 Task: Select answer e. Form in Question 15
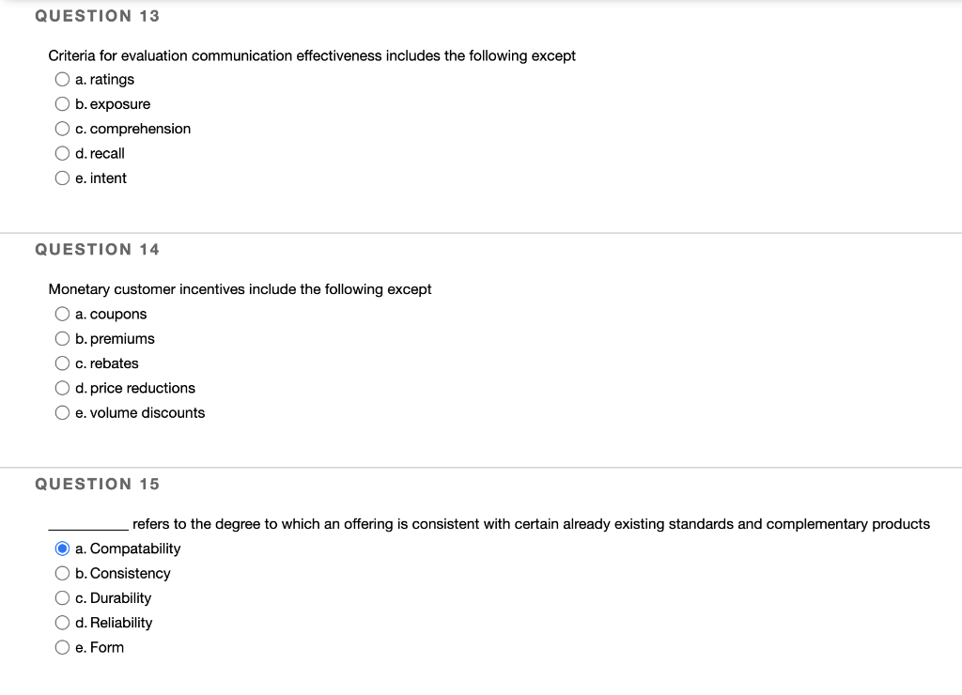click(x=62, y=646)
